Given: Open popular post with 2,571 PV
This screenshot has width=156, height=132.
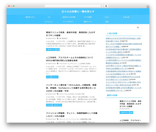Looking at the screenshot, I should pyautogui.click(x=123, y=84).
